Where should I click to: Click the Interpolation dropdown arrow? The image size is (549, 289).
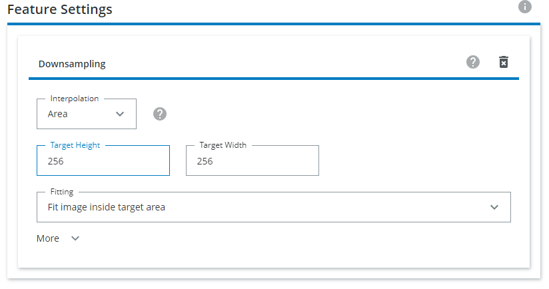click(x=120, y=114)
